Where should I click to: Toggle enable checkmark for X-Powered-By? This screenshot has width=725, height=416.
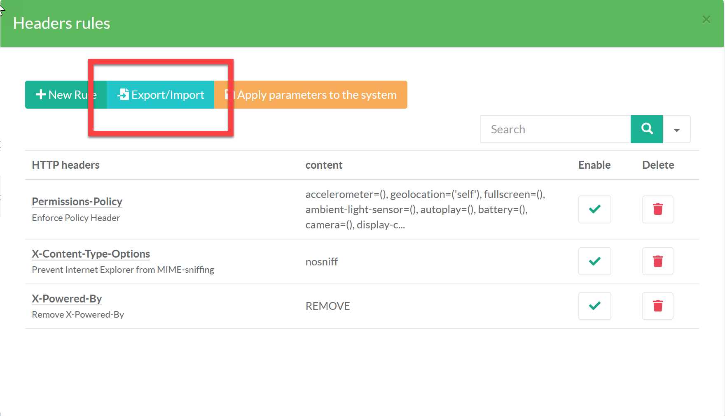click(x=594, y=306)
